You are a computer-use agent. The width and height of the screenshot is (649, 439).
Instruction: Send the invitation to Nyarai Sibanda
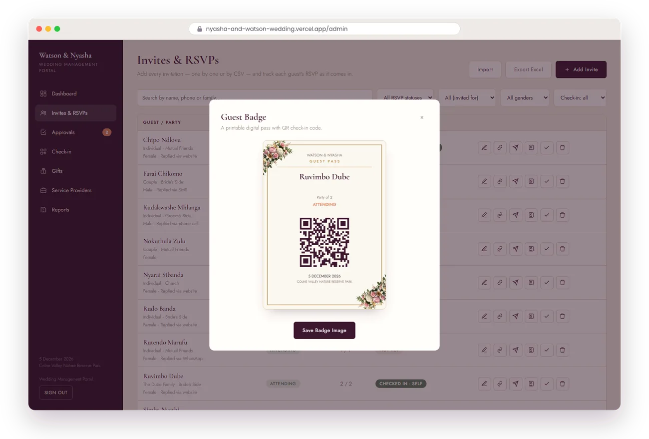[x=516, y=283]
